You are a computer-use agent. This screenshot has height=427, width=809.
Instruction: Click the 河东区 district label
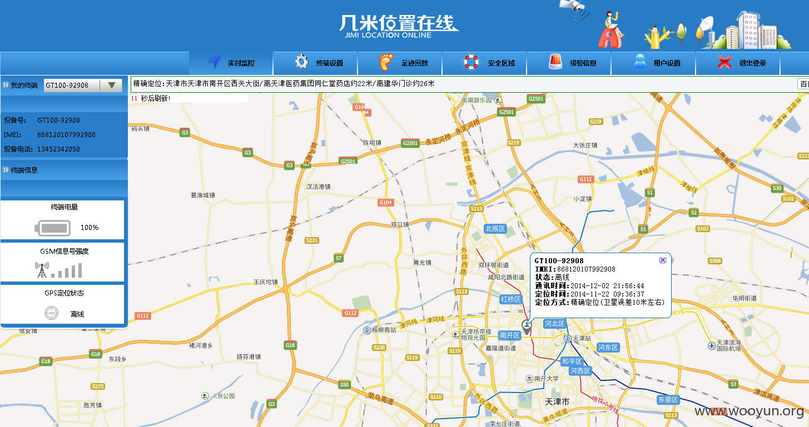[x=608, y=348]
